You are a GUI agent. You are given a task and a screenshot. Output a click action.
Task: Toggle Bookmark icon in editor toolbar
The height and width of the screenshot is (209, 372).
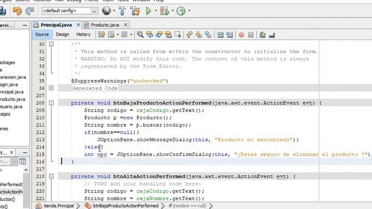tap(208, 35)
